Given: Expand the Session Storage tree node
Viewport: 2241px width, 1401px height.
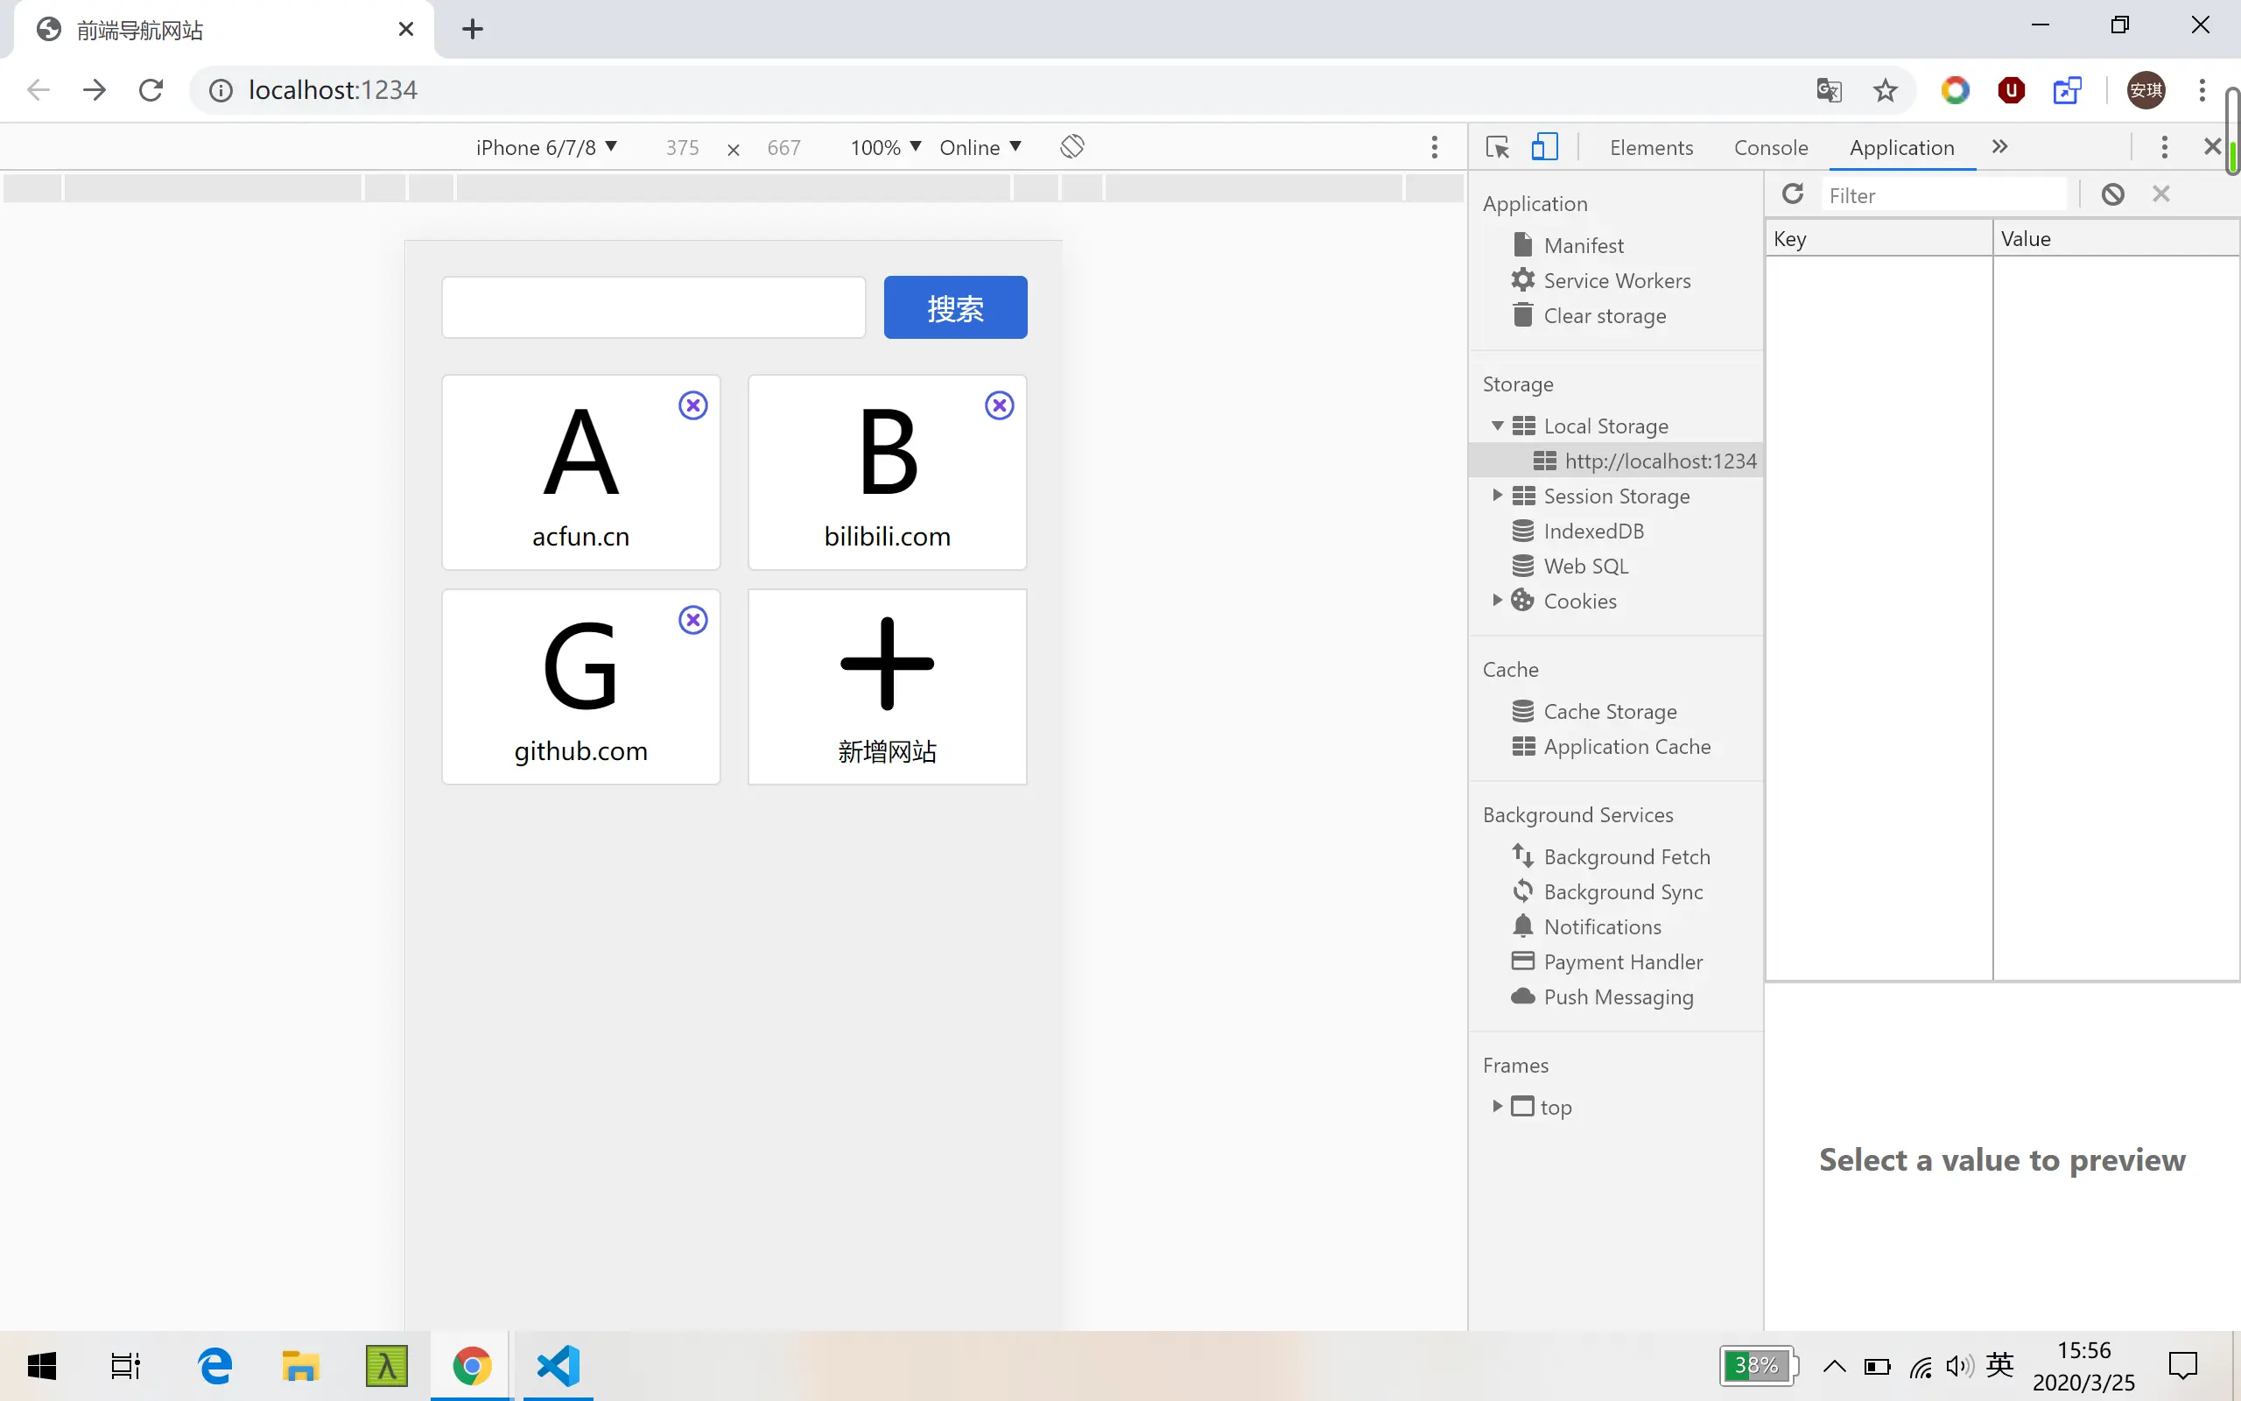Looking at the screenshot, I should [x=1496, y=496].
